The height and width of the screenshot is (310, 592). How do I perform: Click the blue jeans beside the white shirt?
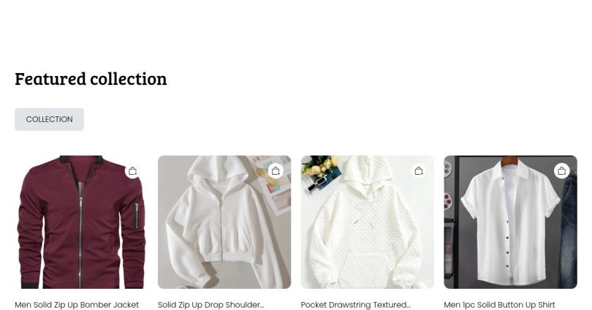click(569, 228)
